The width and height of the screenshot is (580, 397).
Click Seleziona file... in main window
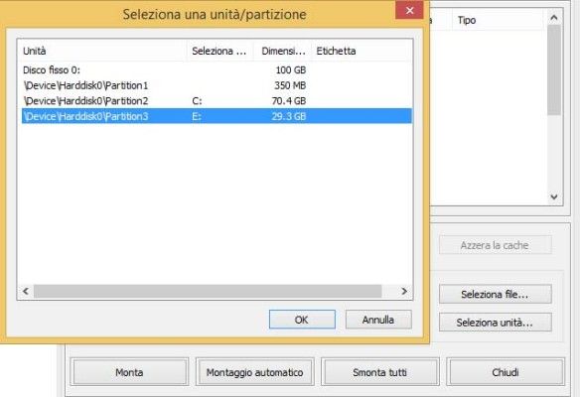[x=496, y=294]
